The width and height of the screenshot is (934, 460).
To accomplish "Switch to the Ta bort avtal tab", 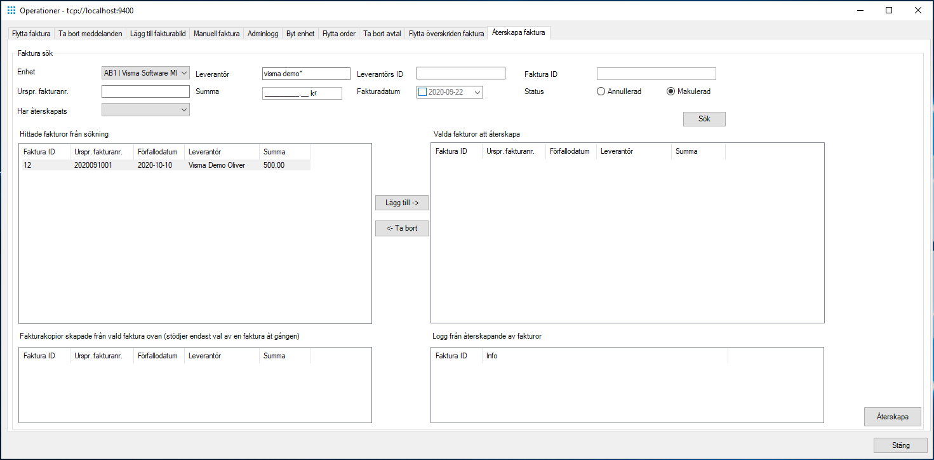I will [x=381, y=33].
